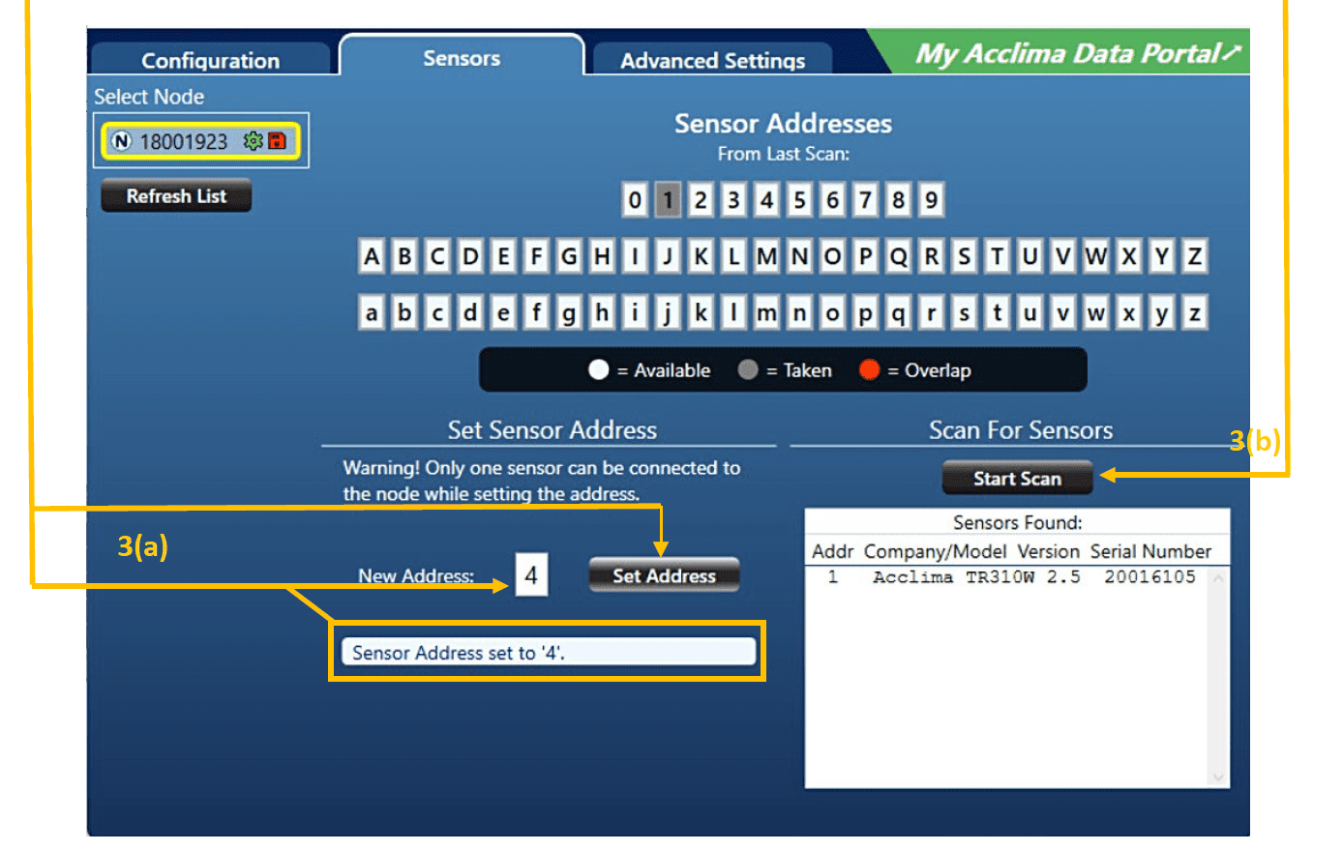
Task: Click the Sensors Found scrollbar down arrow
Action: coord(1219,777)
